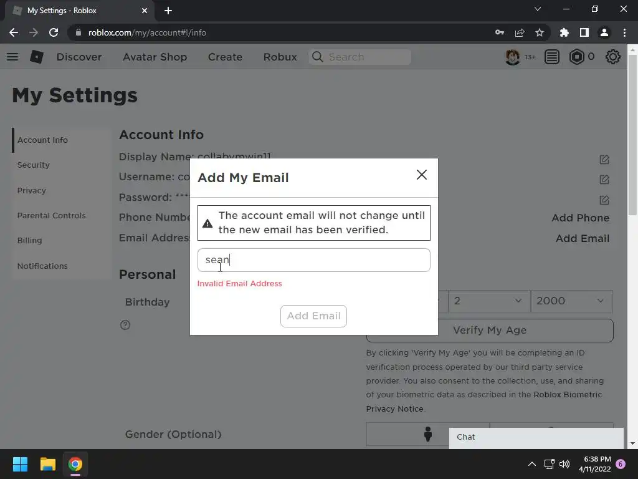Open the clock showing 6:38 PM
Image resolution: width=638 pixels, height=479 pixels.
tap(595, 464)
